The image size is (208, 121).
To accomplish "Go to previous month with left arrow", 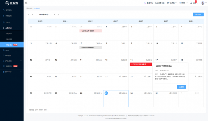I will [x=33, y=15].
